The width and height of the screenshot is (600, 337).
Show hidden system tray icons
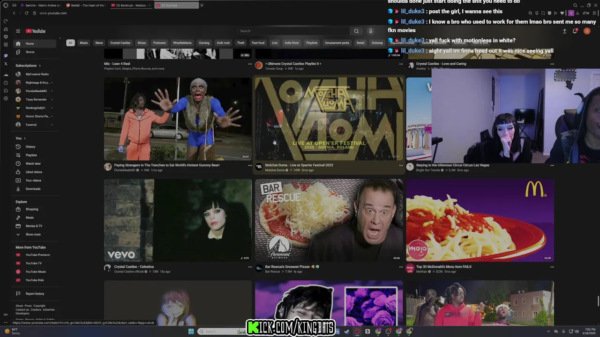(x=547, y=331)
